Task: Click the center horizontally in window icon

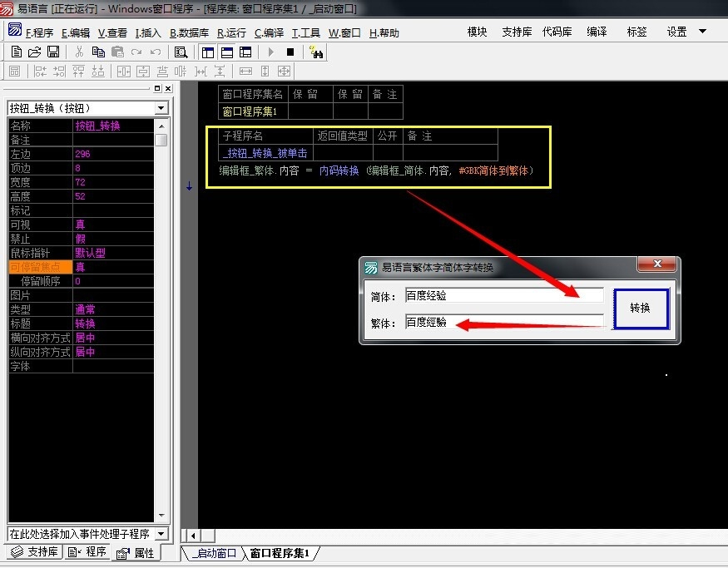Action: 123,71
